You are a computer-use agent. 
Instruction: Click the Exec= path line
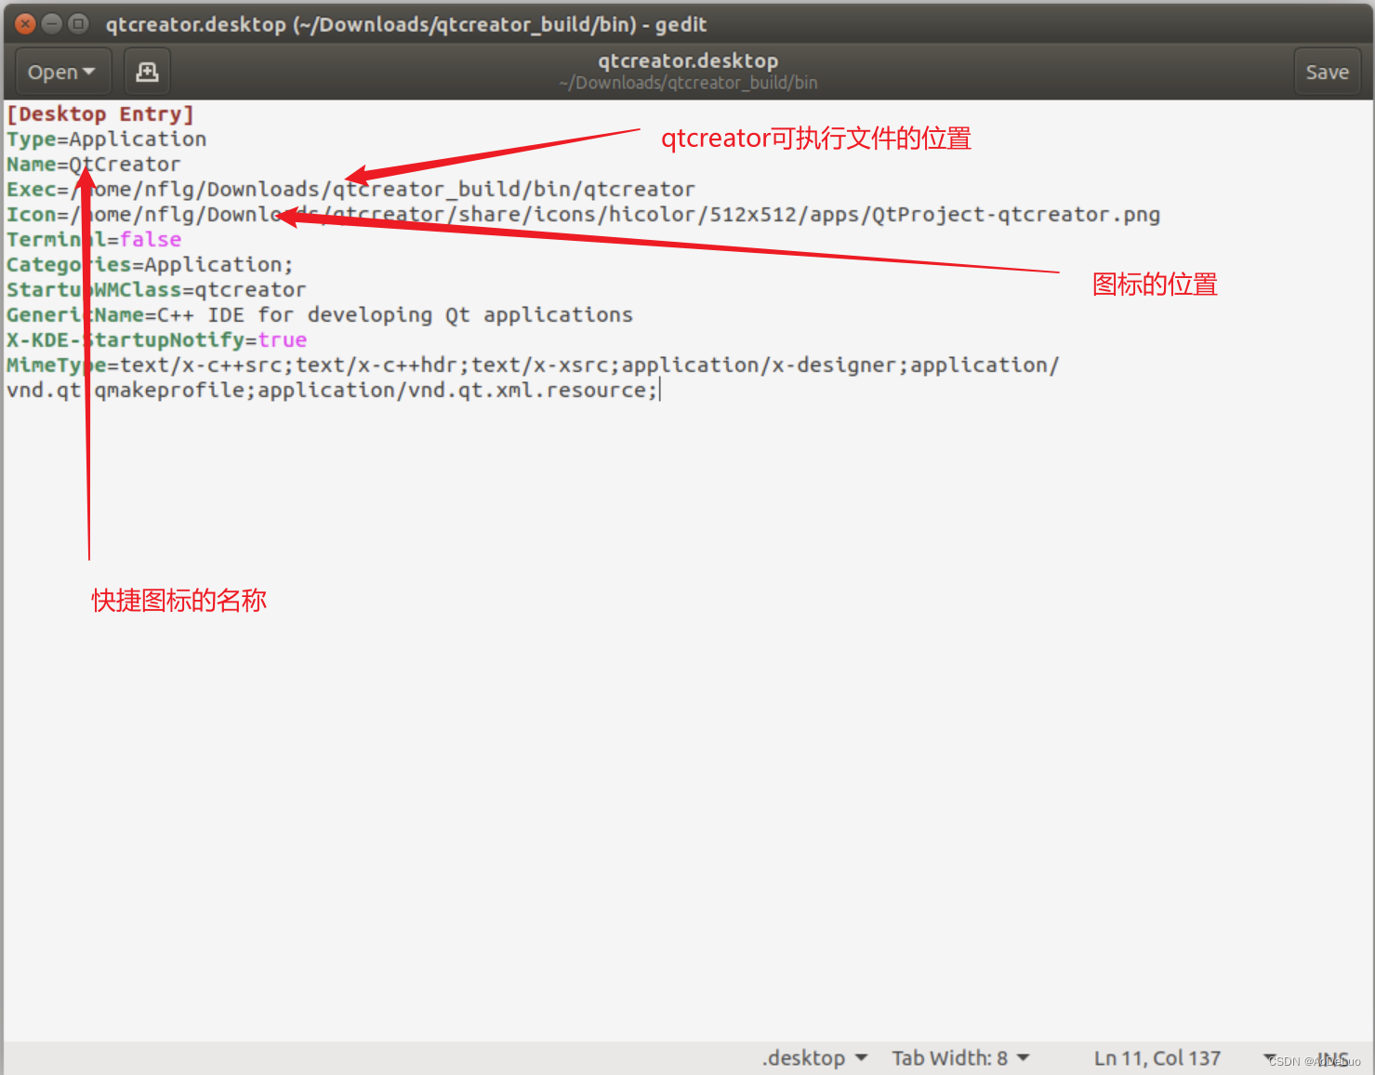(x=351, y=190)
